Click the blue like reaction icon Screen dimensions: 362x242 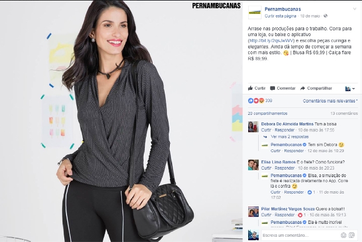tap(250, 101)
